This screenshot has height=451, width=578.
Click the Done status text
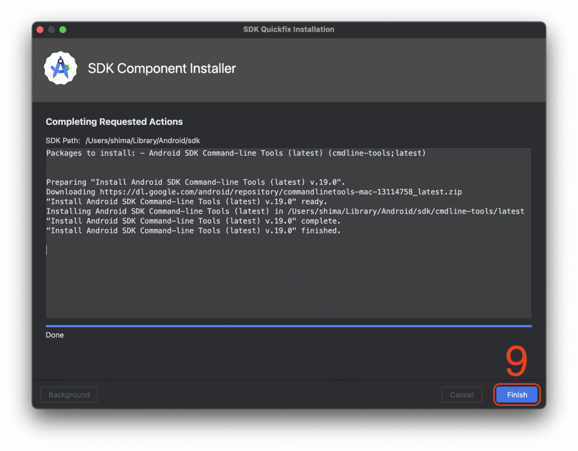coord(55,335)
